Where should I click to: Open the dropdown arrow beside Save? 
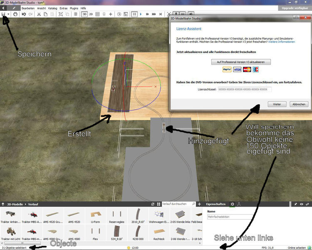[8, 14]
